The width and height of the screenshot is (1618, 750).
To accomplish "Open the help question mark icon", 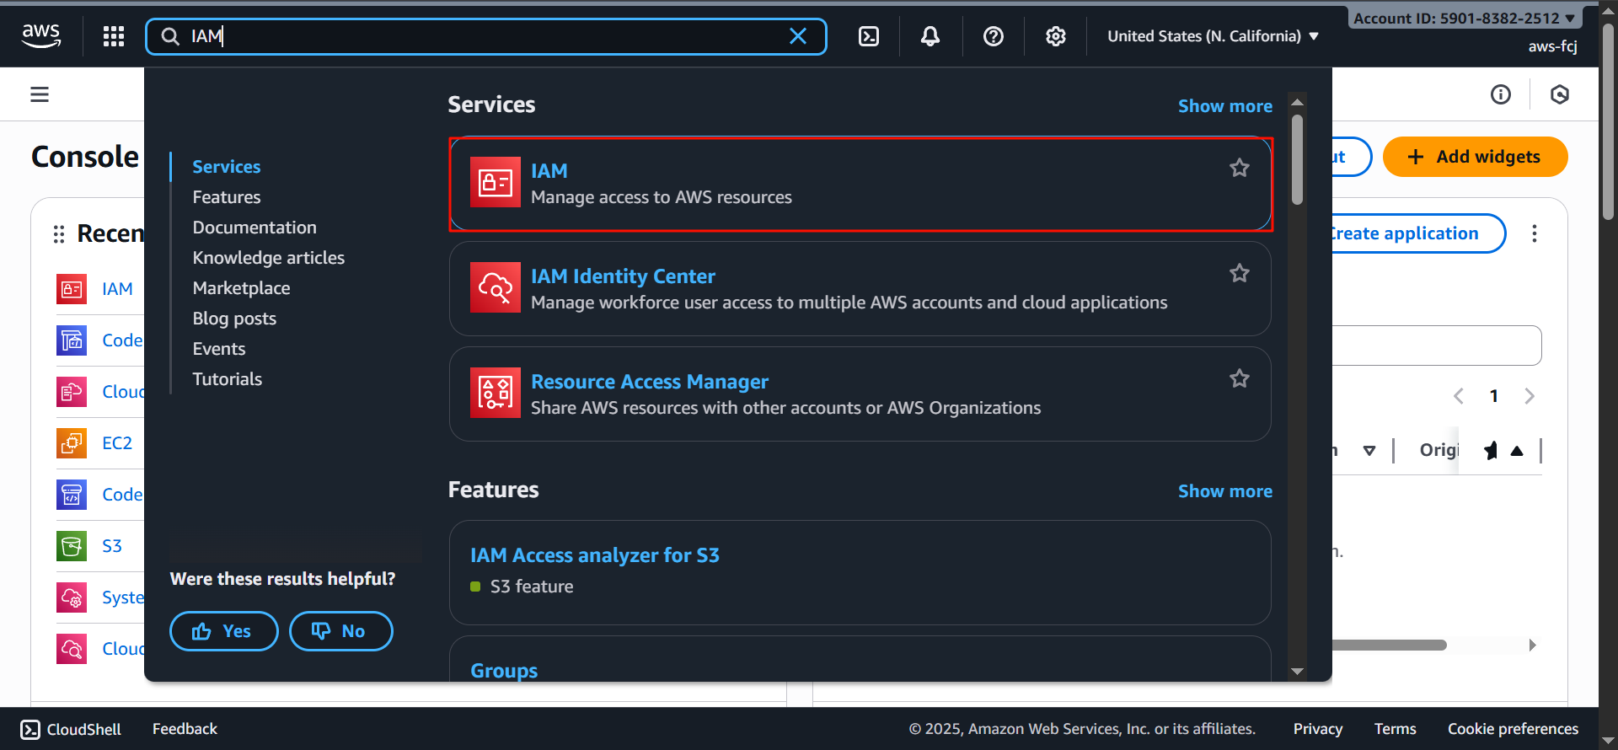I will 994,36.
